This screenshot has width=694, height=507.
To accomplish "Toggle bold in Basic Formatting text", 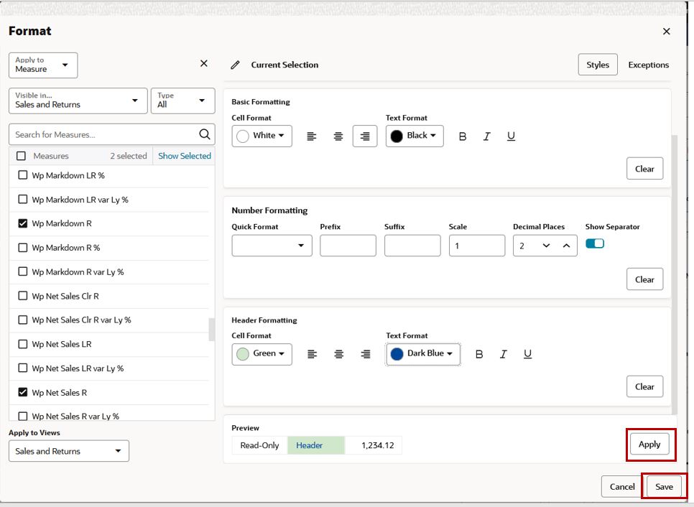I will (x=463, y=136).
